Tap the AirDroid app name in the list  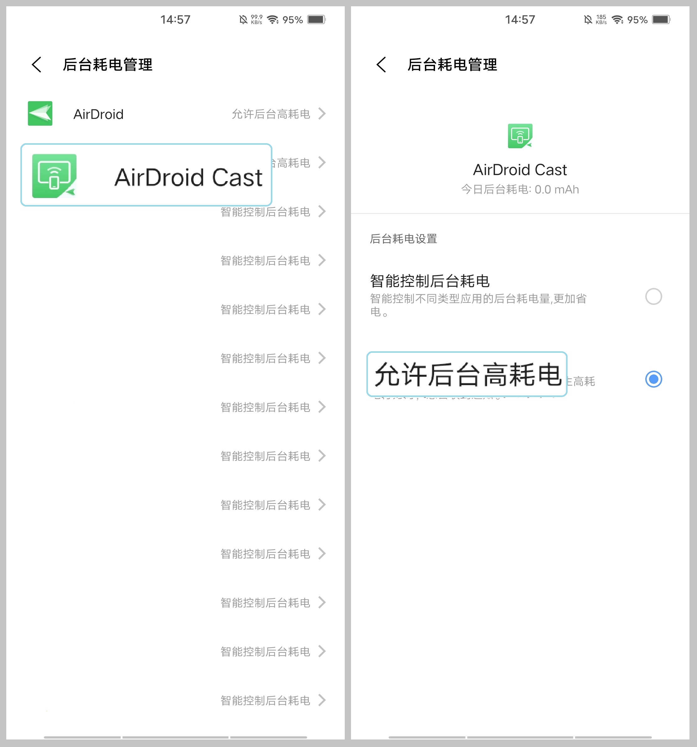point(98,114)
